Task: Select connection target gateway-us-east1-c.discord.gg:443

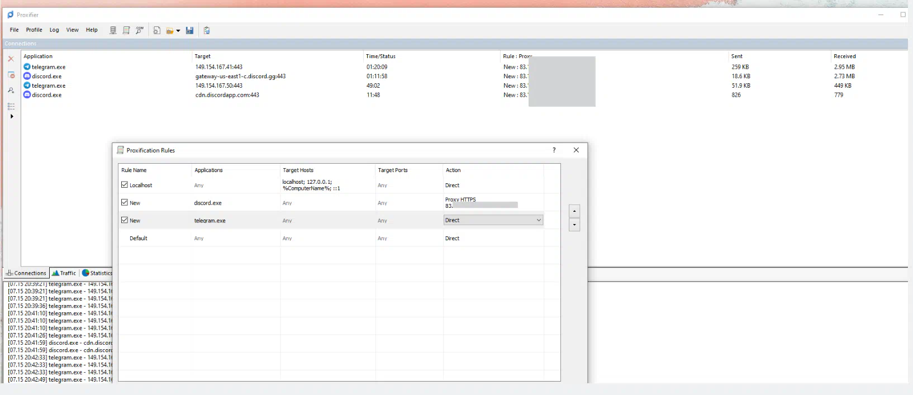Action: tap(240, 76)
